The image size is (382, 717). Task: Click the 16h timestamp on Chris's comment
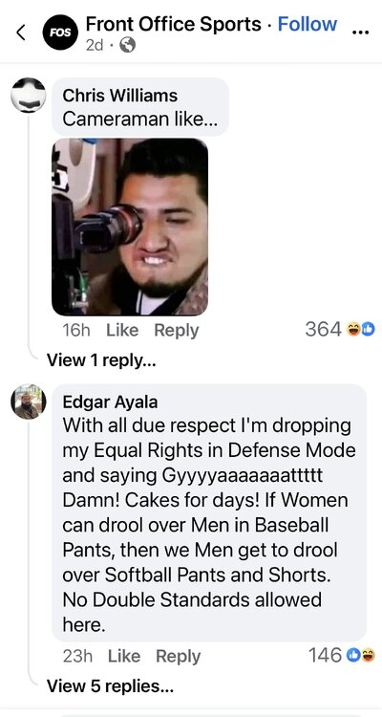click(76, 330)
